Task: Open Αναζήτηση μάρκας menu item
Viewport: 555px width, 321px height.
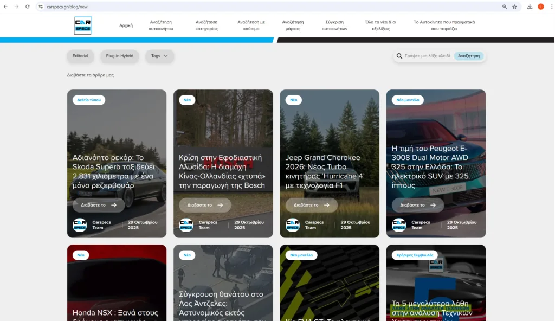Action: (293, 25)
